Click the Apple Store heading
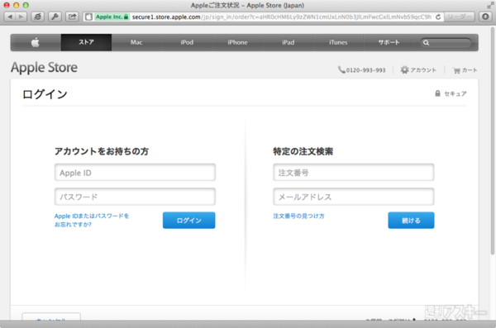 click(x=45, y=68)
